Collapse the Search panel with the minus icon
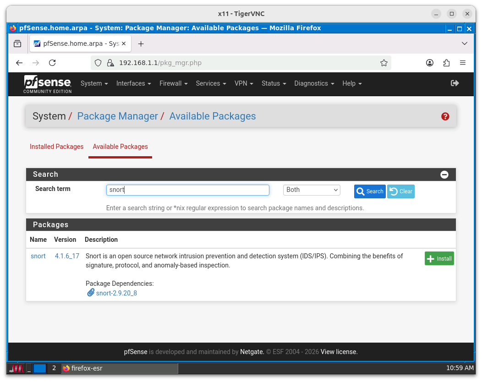 [444, 175]
